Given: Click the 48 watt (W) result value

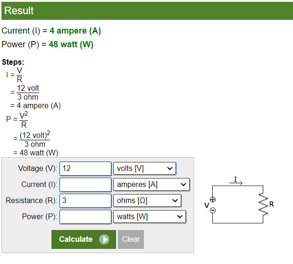Looking at the screenshot, I should (71, 45).
